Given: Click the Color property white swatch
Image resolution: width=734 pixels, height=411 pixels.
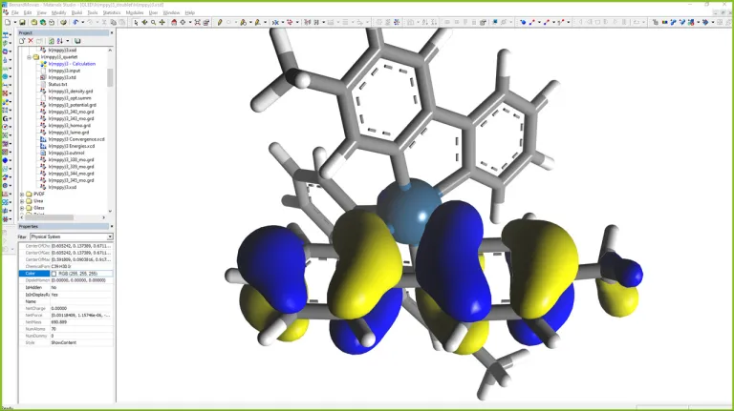Looking at the screenshot, I should (x=55, y=273).
